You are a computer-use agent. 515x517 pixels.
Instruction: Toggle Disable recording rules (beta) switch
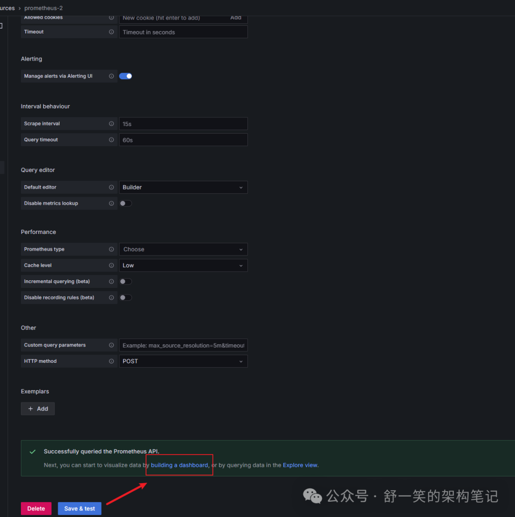tap(125, 298)
